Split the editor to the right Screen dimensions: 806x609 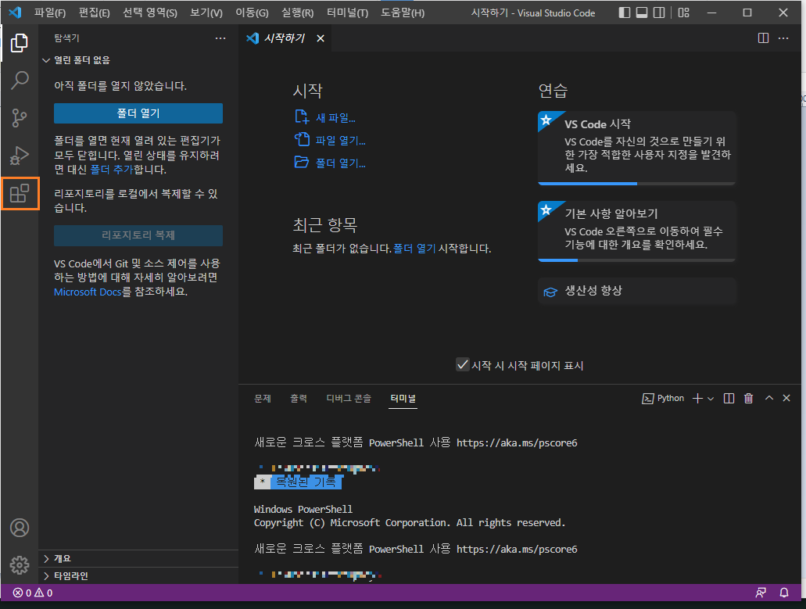tap(763, 38)
